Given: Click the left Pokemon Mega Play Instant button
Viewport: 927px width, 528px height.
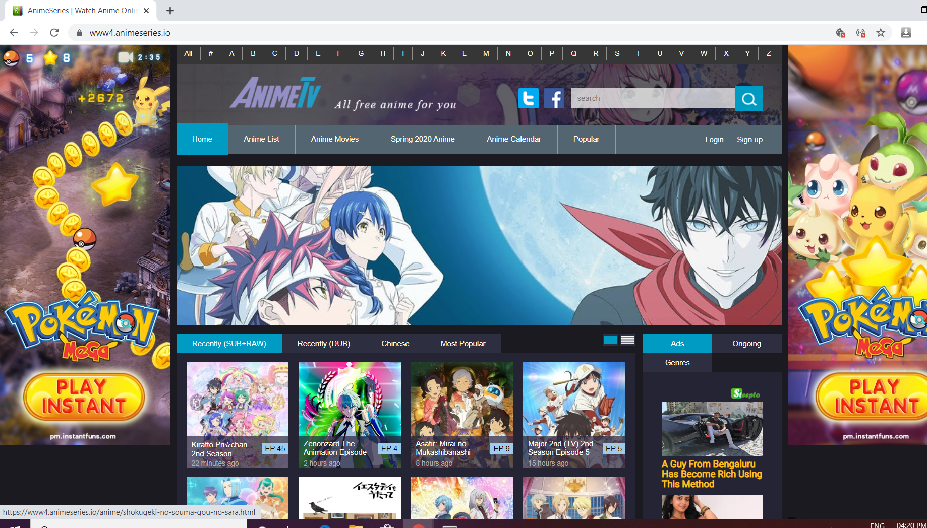Looking at the screenshot, I should click(x=84, y=398).
